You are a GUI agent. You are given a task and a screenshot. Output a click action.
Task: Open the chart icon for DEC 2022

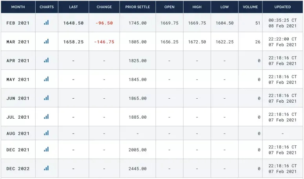(x=46, y=168)
